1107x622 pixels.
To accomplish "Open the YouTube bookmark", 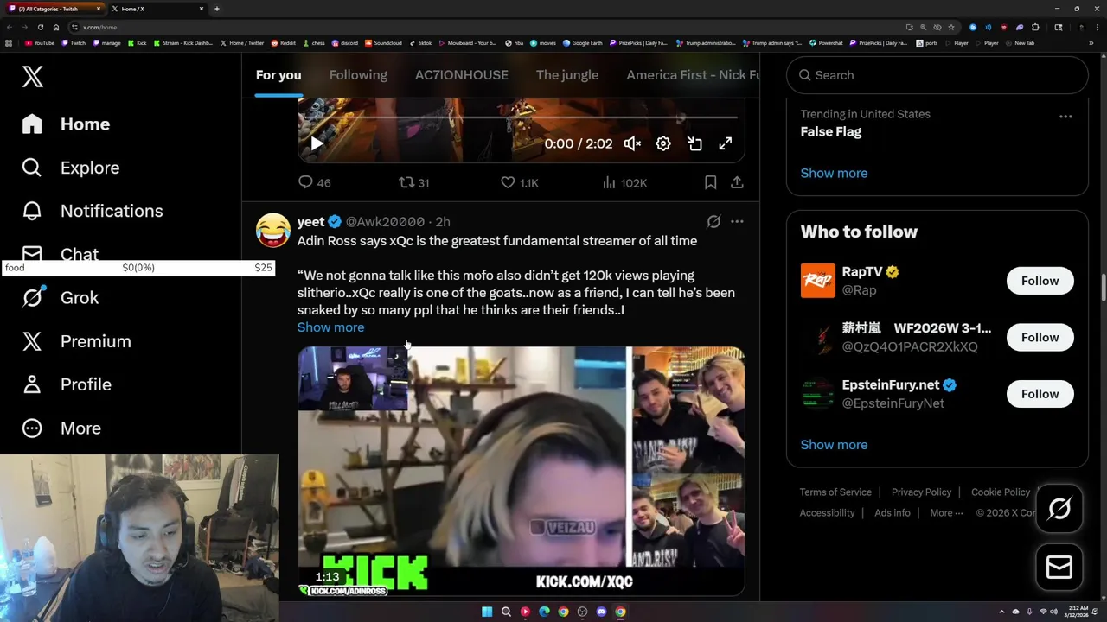I will [x=40, y=42].
